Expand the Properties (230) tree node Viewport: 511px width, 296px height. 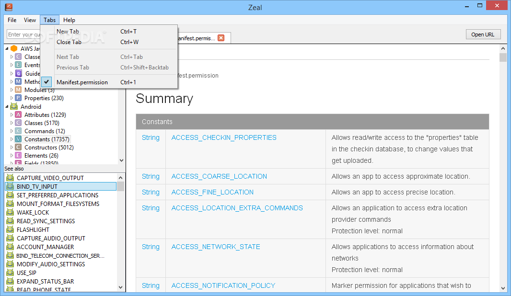[12, 98]
